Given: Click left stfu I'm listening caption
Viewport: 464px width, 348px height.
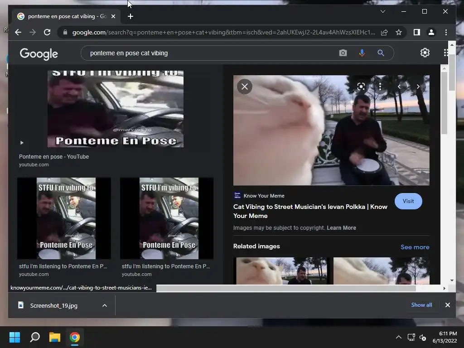Looking at the screenshot, I should coord(63,266).
